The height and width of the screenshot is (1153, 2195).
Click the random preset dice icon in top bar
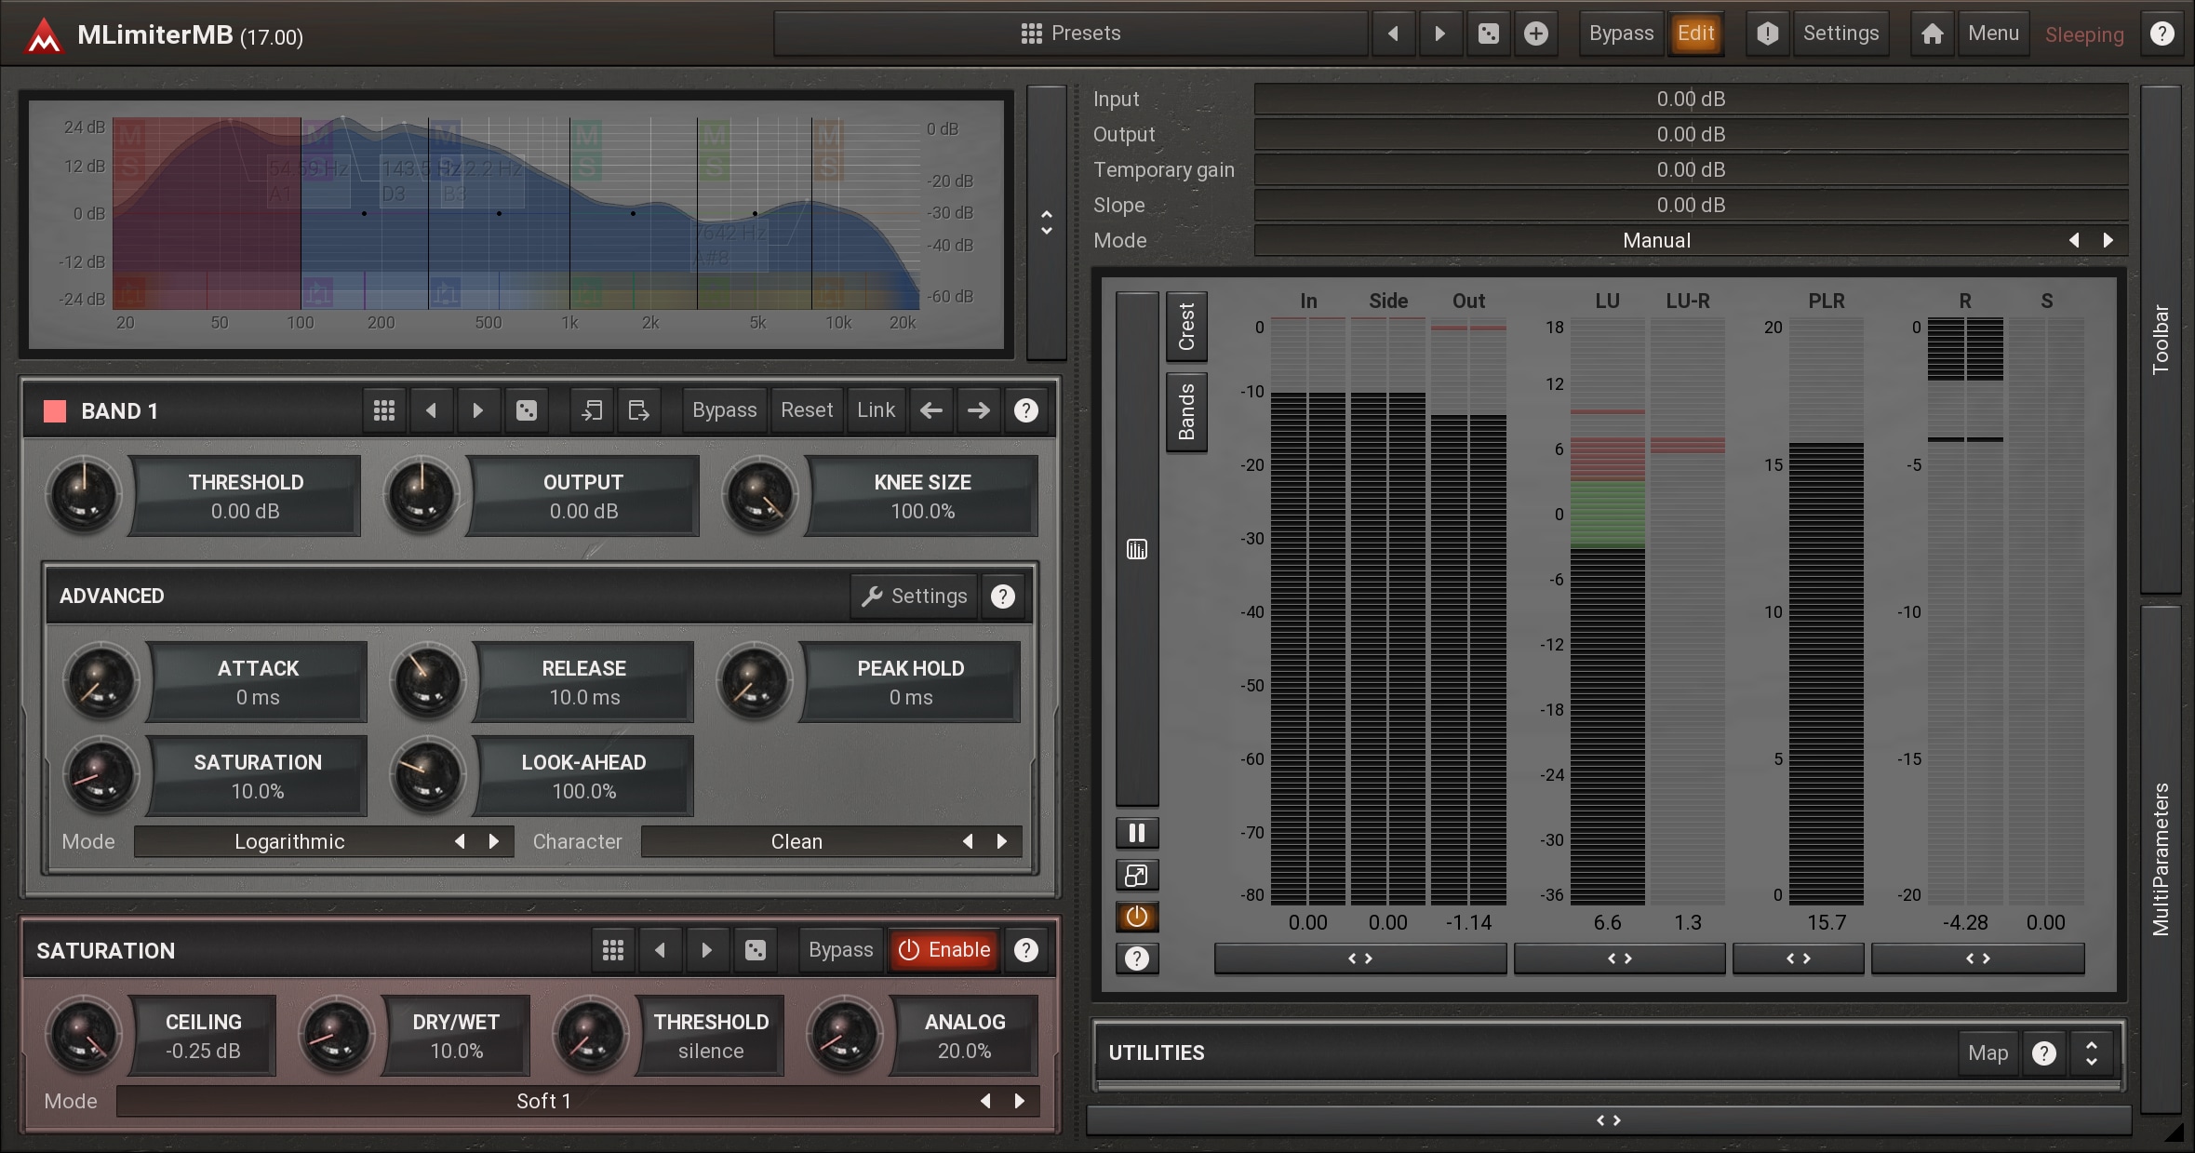click(x=1488, y=34)
